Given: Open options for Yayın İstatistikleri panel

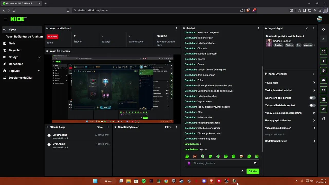Looking at the screenshot, I should tap(176, 28).
